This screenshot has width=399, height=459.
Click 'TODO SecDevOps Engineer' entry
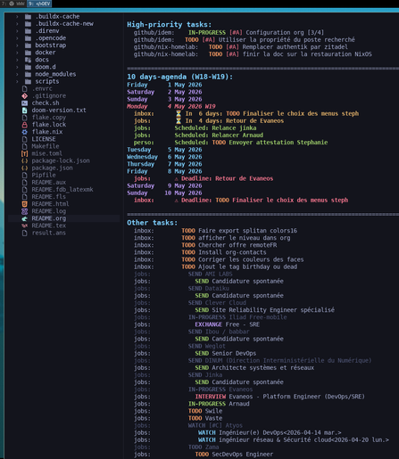click(x=234, y=455)
